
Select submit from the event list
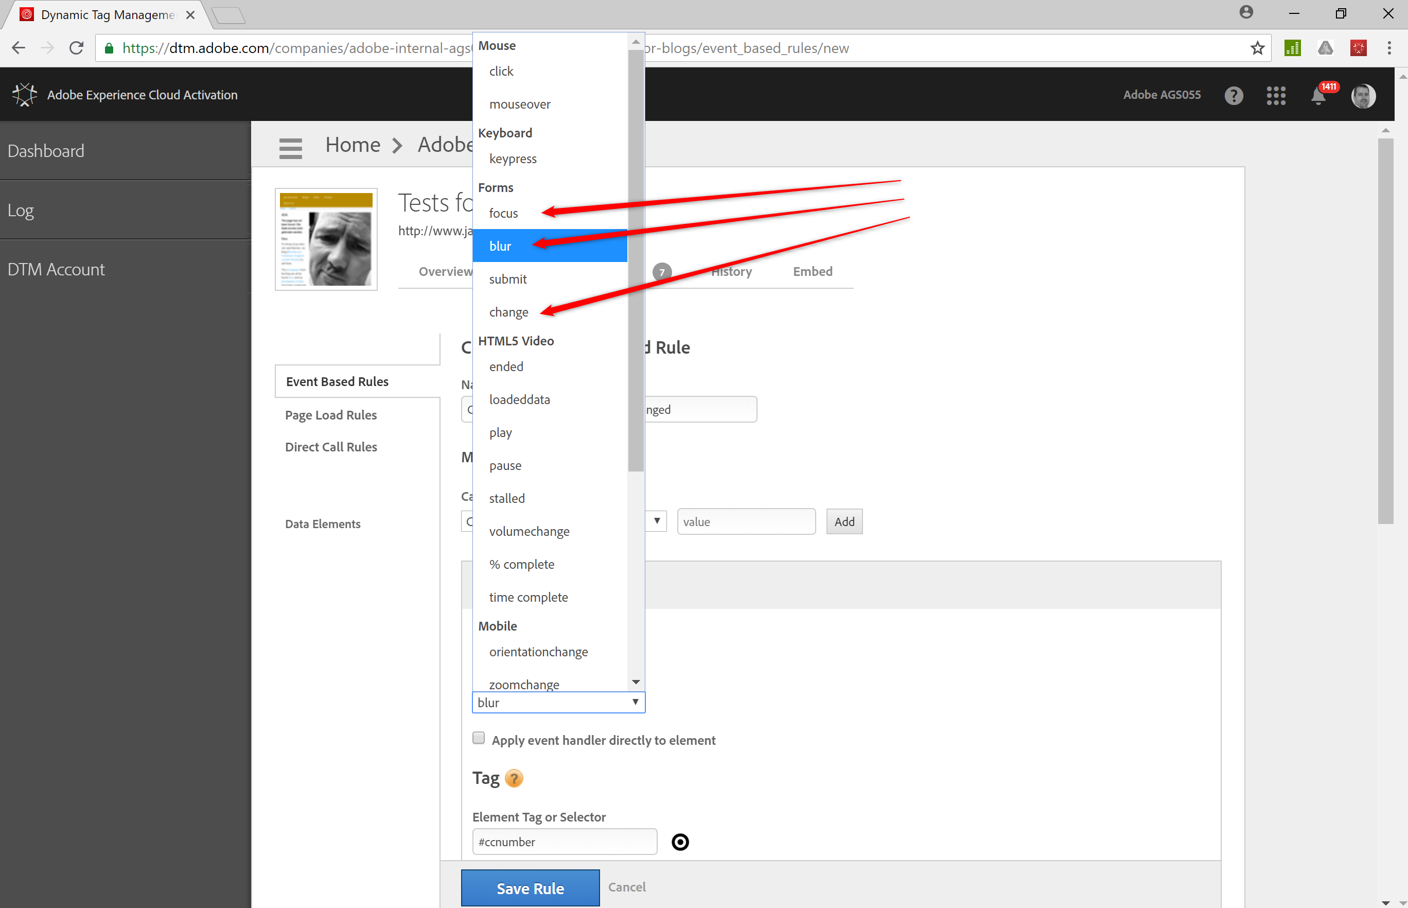(x=508, y=280)
